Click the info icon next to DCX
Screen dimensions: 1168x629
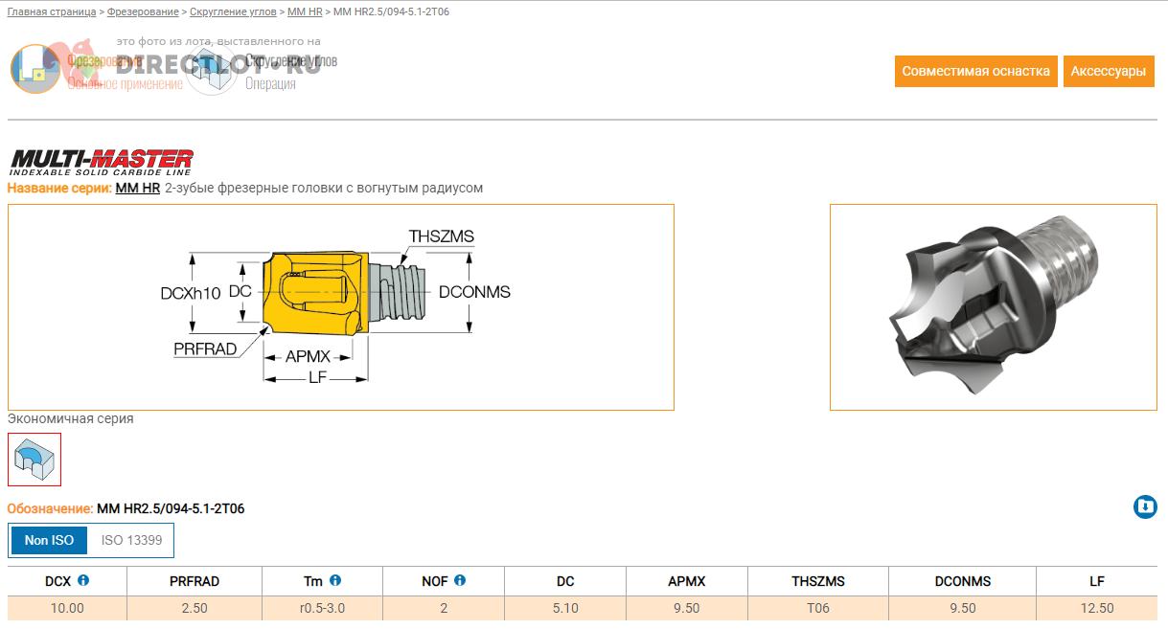click(83, 580)
